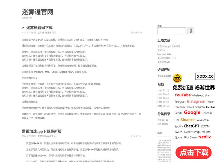Open the 2024 年 6 月 archive
The width and height of the screenshot is (216, 162).
pyautogui.click(x=163, y=94)
